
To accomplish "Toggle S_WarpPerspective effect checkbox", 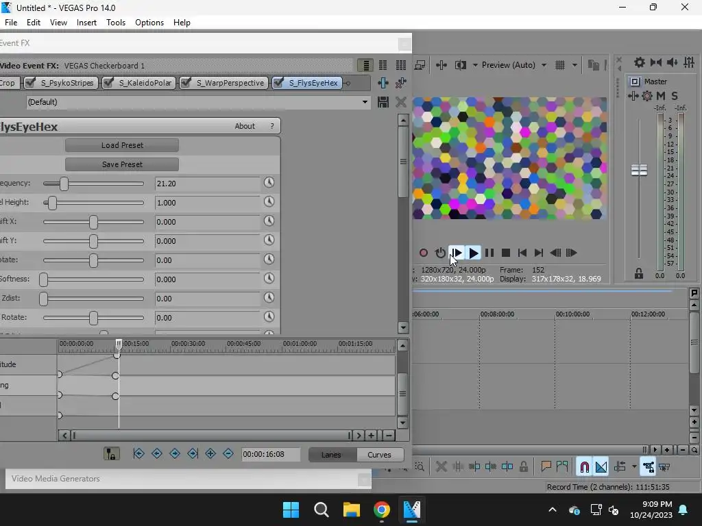I will (186, 83).
